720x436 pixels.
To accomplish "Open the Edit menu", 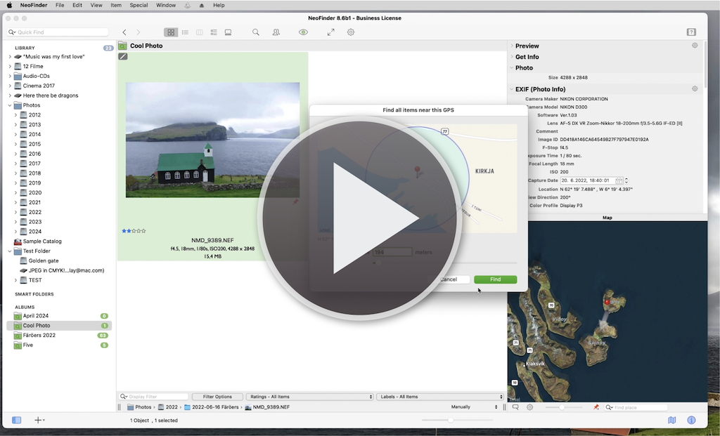I will tap(77, 5).
